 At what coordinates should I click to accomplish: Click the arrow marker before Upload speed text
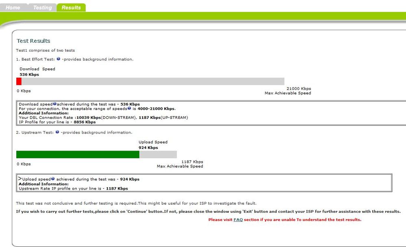20,178
